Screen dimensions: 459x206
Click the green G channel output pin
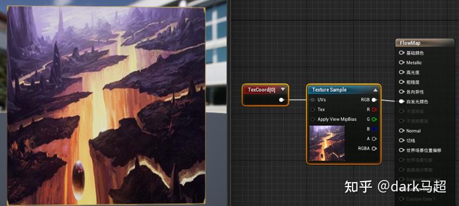374,119
